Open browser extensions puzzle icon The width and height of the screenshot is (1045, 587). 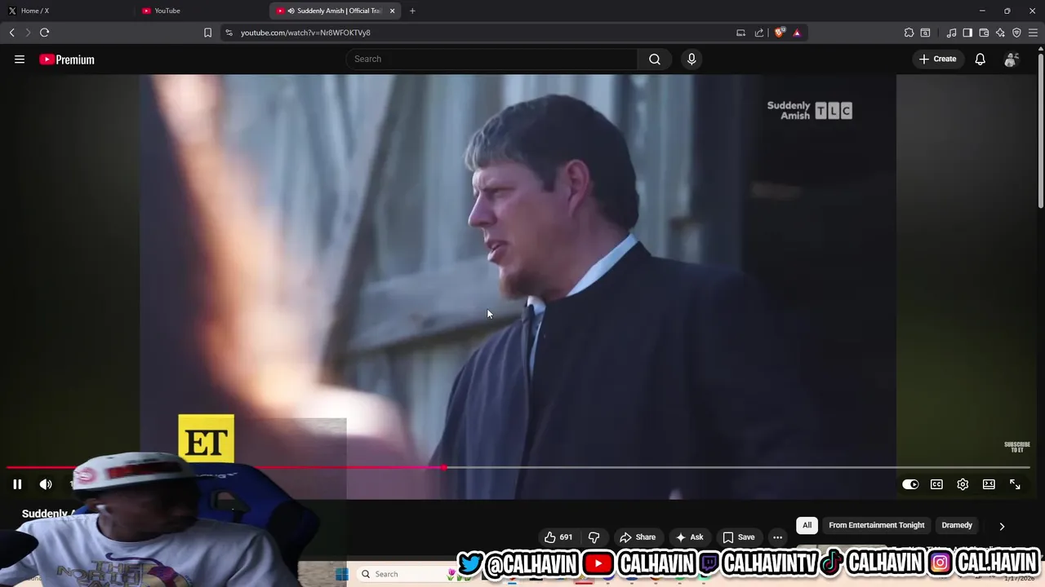pyautogui.click(x=909, y=33)
